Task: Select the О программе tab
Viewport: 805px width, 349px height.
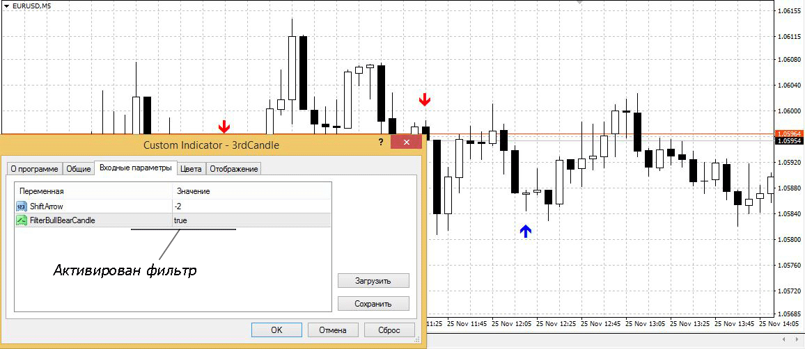Action: 34,168
